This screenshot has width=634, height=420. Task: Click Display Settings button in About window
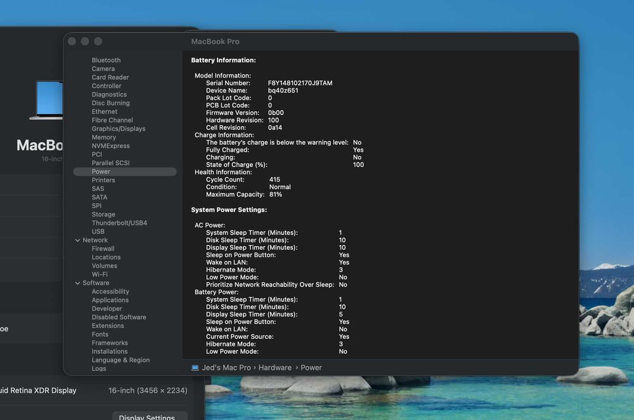point(150,416)
